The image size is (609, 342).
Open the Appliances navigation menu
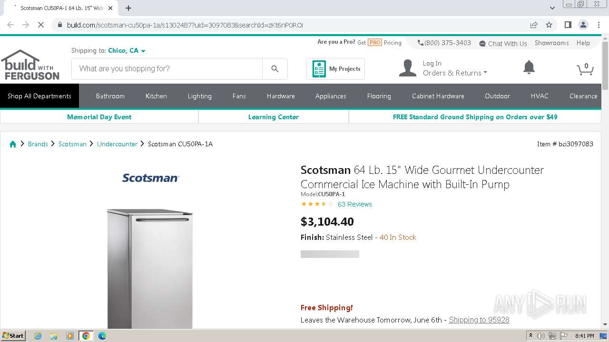(331, 96)
